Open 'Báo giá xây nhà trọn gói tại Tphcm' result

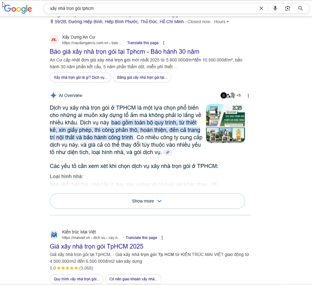tap(124, 52)
